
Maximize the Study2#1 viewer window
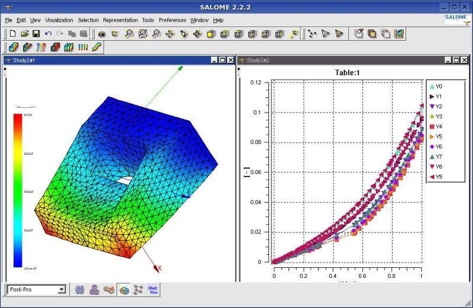tap(222, 60)
